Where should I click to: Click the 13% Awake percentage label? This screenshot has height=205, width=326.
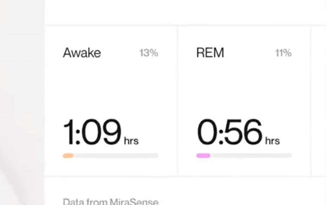click(x=149, y=53)
